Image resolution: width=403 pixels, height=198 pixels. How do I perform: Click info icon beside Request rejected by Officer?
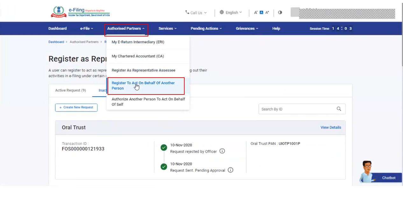pos(222,151)
